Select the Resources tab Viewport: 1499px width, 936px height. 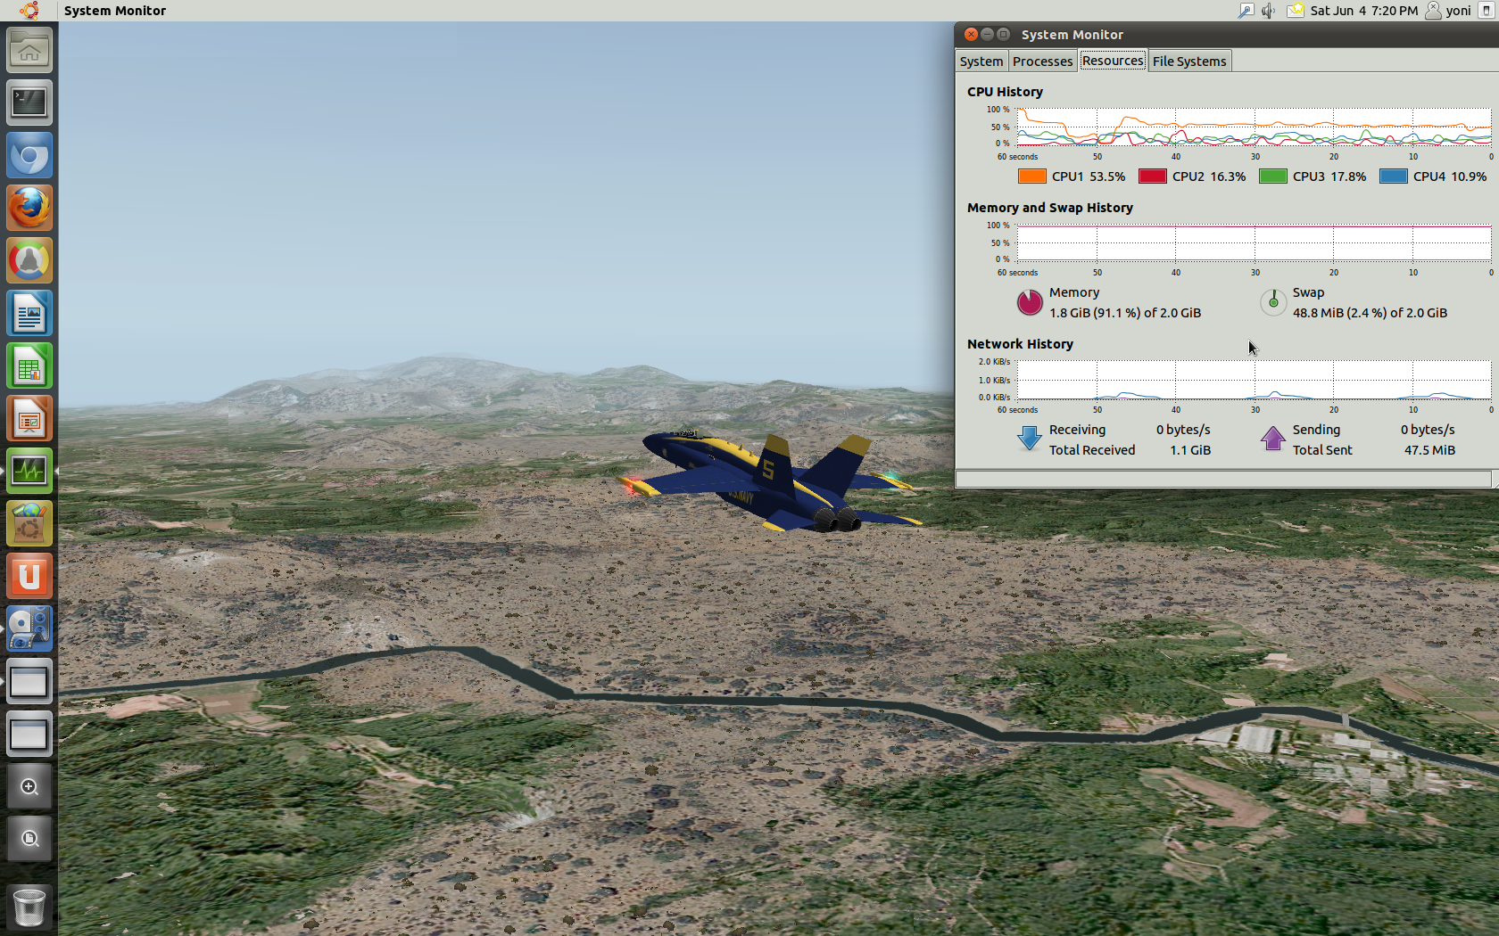[1112, 61]
